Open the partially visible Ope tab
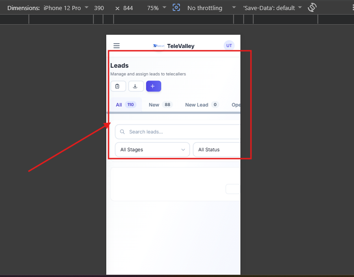Viewport: 354px width, 277px height. pos(236,105)
